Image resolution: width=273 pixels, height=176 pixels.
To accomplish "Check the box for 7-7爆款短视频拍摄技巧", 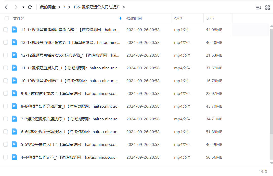I will (6, 119).
